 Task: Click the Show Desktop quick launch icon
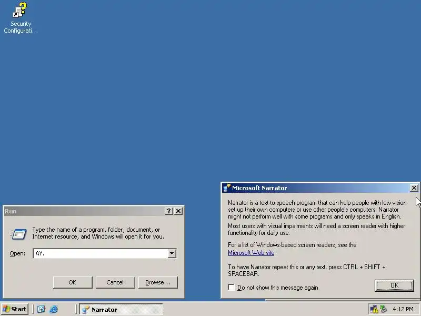click(41, 309)
